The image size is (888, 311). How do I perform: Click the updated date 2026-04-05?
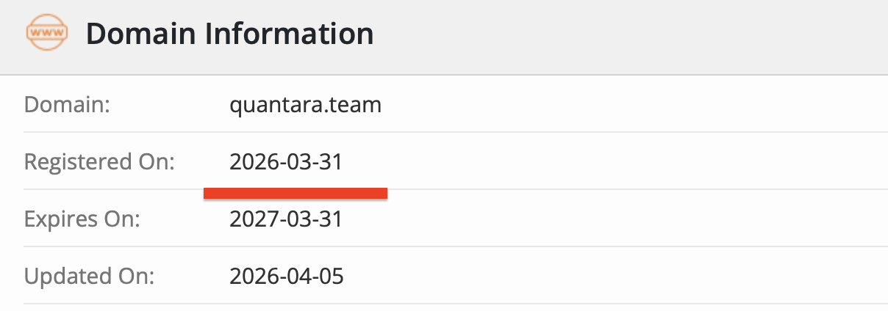287,277
